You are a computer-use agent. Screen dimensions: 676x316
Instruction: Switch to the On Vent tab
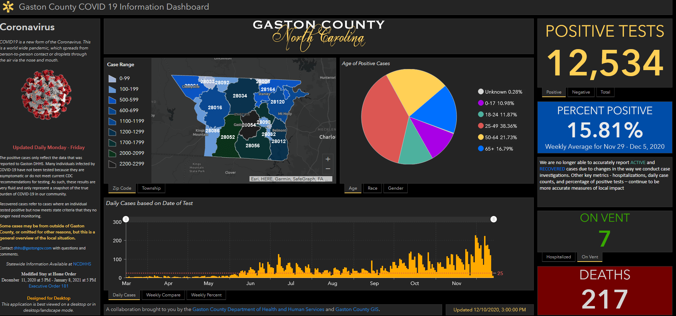click(x=590, y=257)
